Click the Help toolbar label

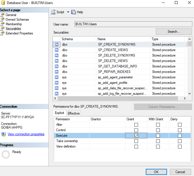80,12
